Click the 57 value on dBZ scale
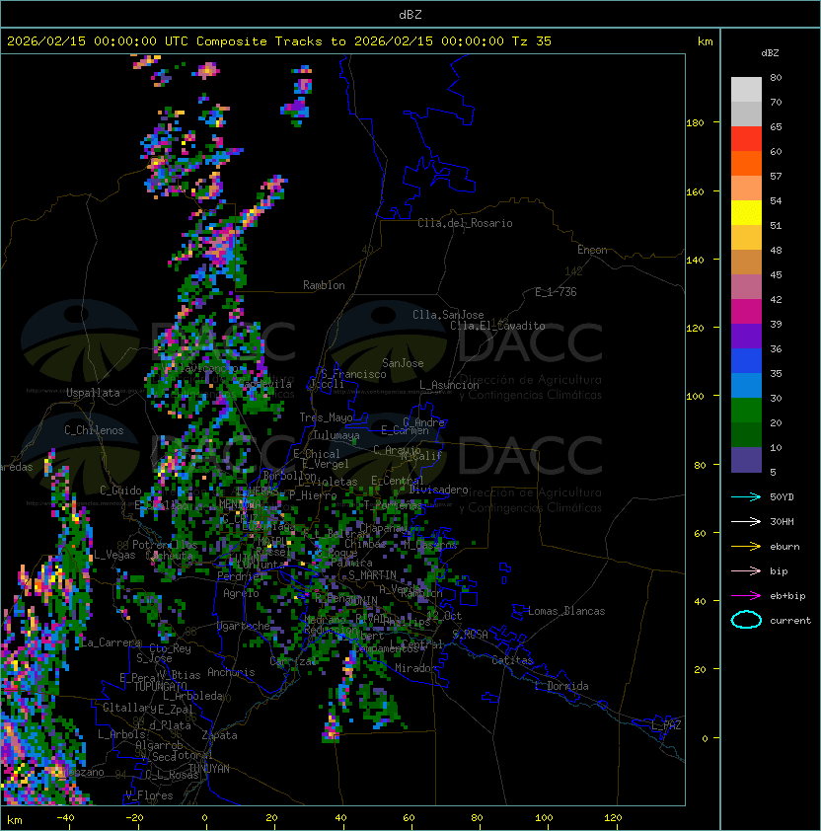The width and height of the screenshot is (821, 831). coord(776,176)
